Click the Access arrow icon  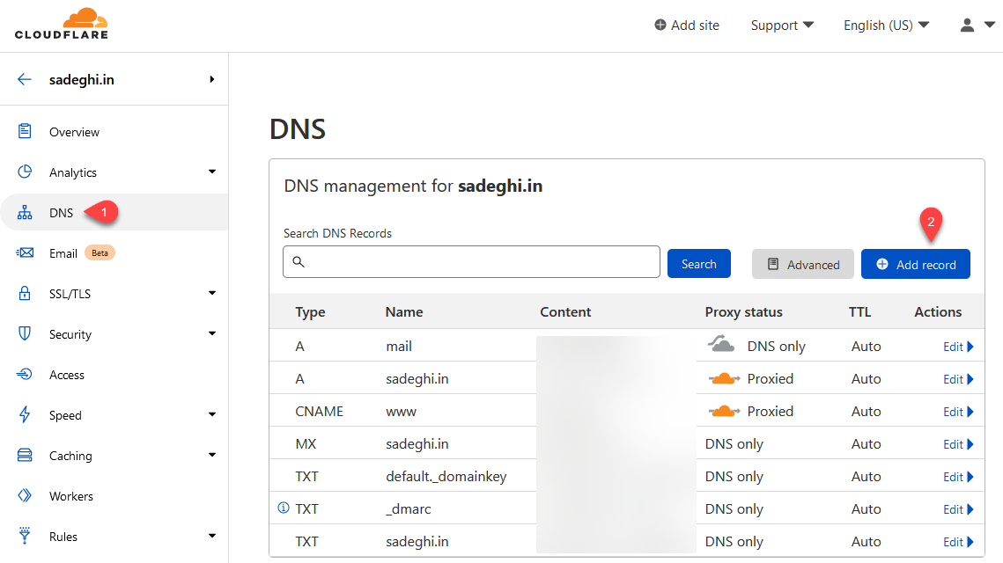25,374
